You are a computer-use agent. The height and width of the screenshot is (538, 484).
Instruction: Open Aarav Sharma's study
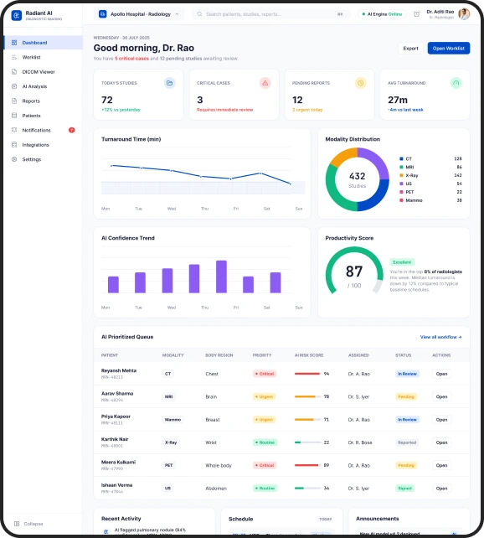[x=441, y=396]
